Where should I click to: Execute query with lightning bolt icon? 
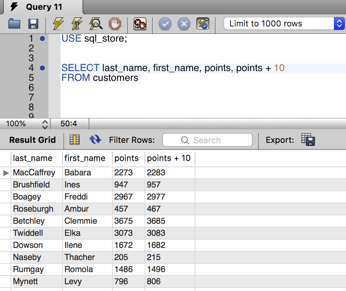[x=58, y=23]
